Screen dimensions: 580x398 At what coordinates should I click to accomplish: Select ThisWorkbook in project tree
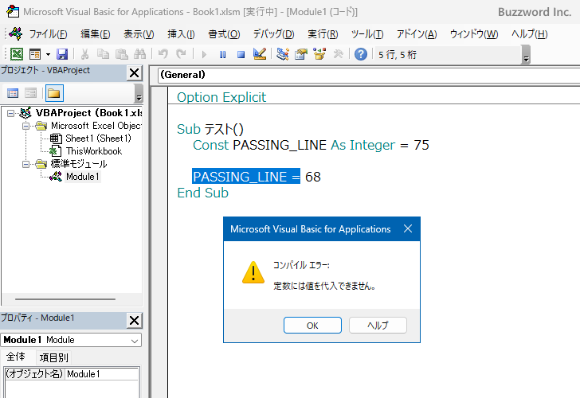click(x=93, y=151)
